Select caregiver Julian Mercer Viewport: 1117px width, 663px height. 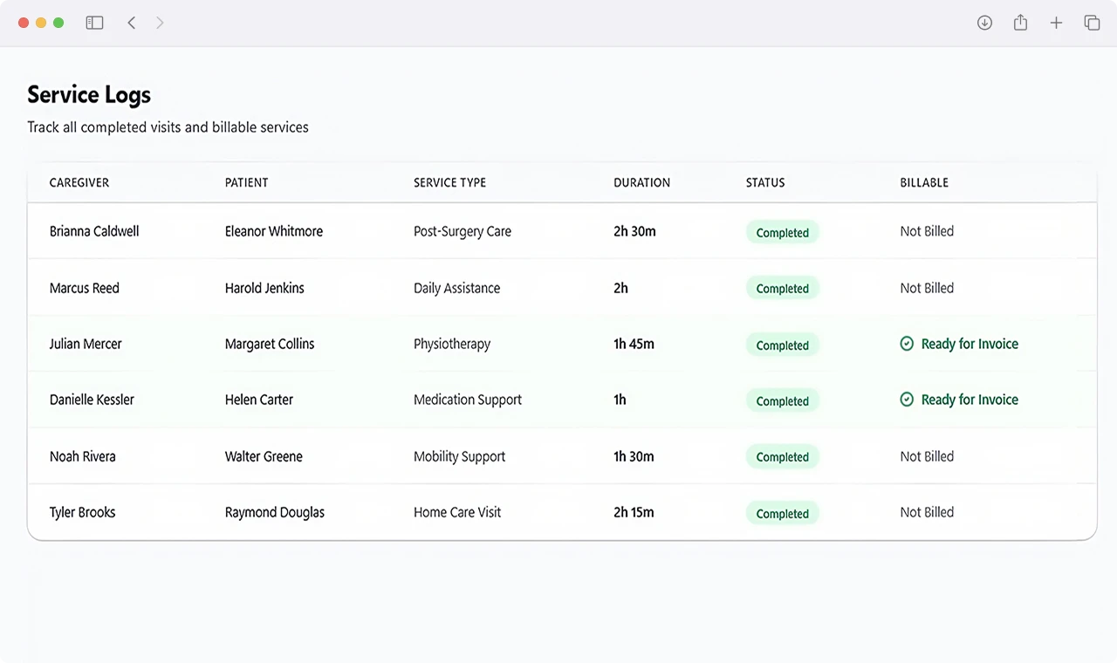point(86,344)
